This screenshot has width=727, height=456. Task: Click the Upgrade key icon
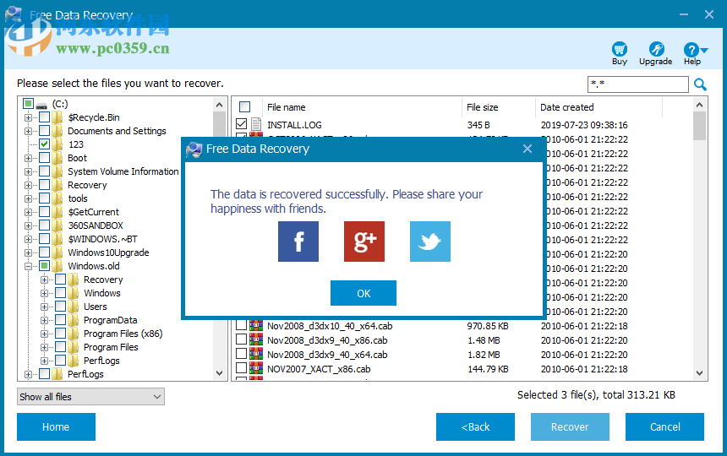656,49
